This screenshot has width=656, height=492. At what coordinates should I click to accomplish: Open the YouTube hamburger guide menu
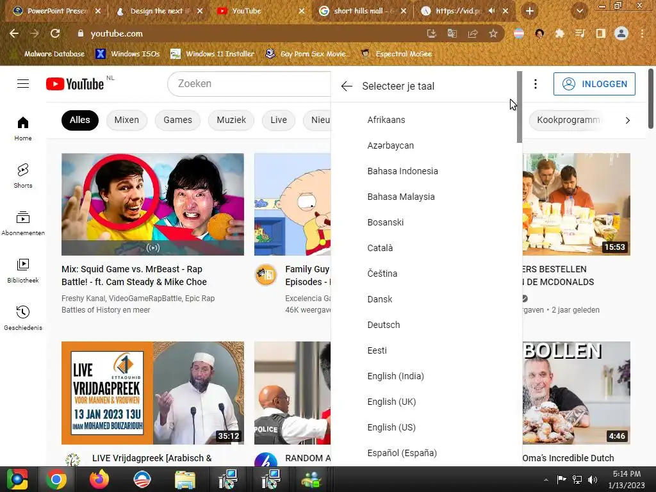pos(23,84)
